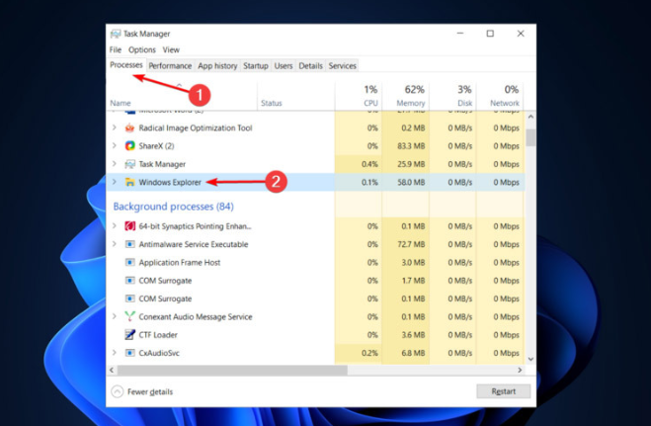
Task: Click the ShareX process icon
Action: [129, 146]
